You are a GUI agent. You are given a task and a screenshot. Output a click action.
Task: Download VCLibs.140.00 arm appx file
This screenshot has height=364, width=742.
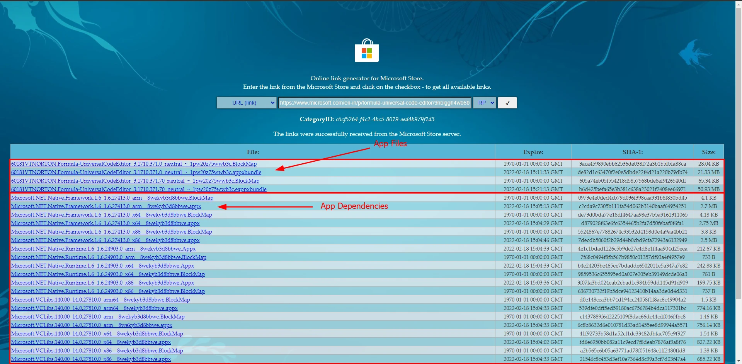point(92,325)
